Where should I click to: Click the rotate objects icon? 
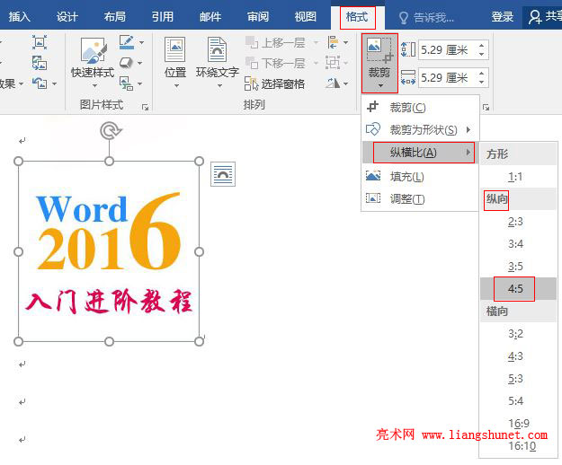333,83
